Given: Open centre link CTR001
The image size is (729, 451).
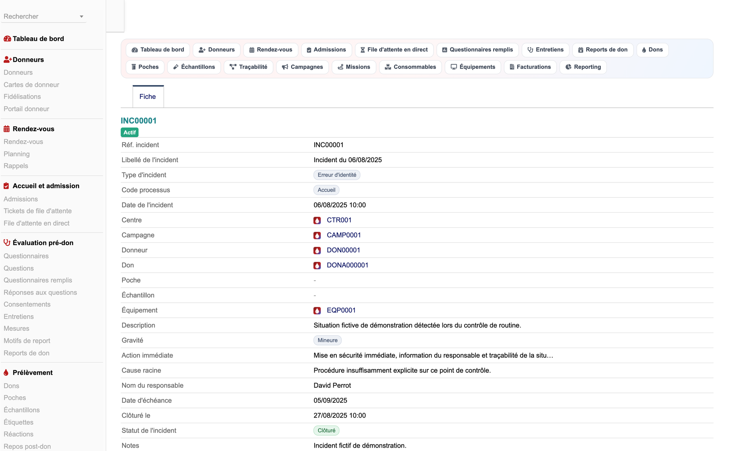Looking at the screenshot, I should [x=339, y=220].
